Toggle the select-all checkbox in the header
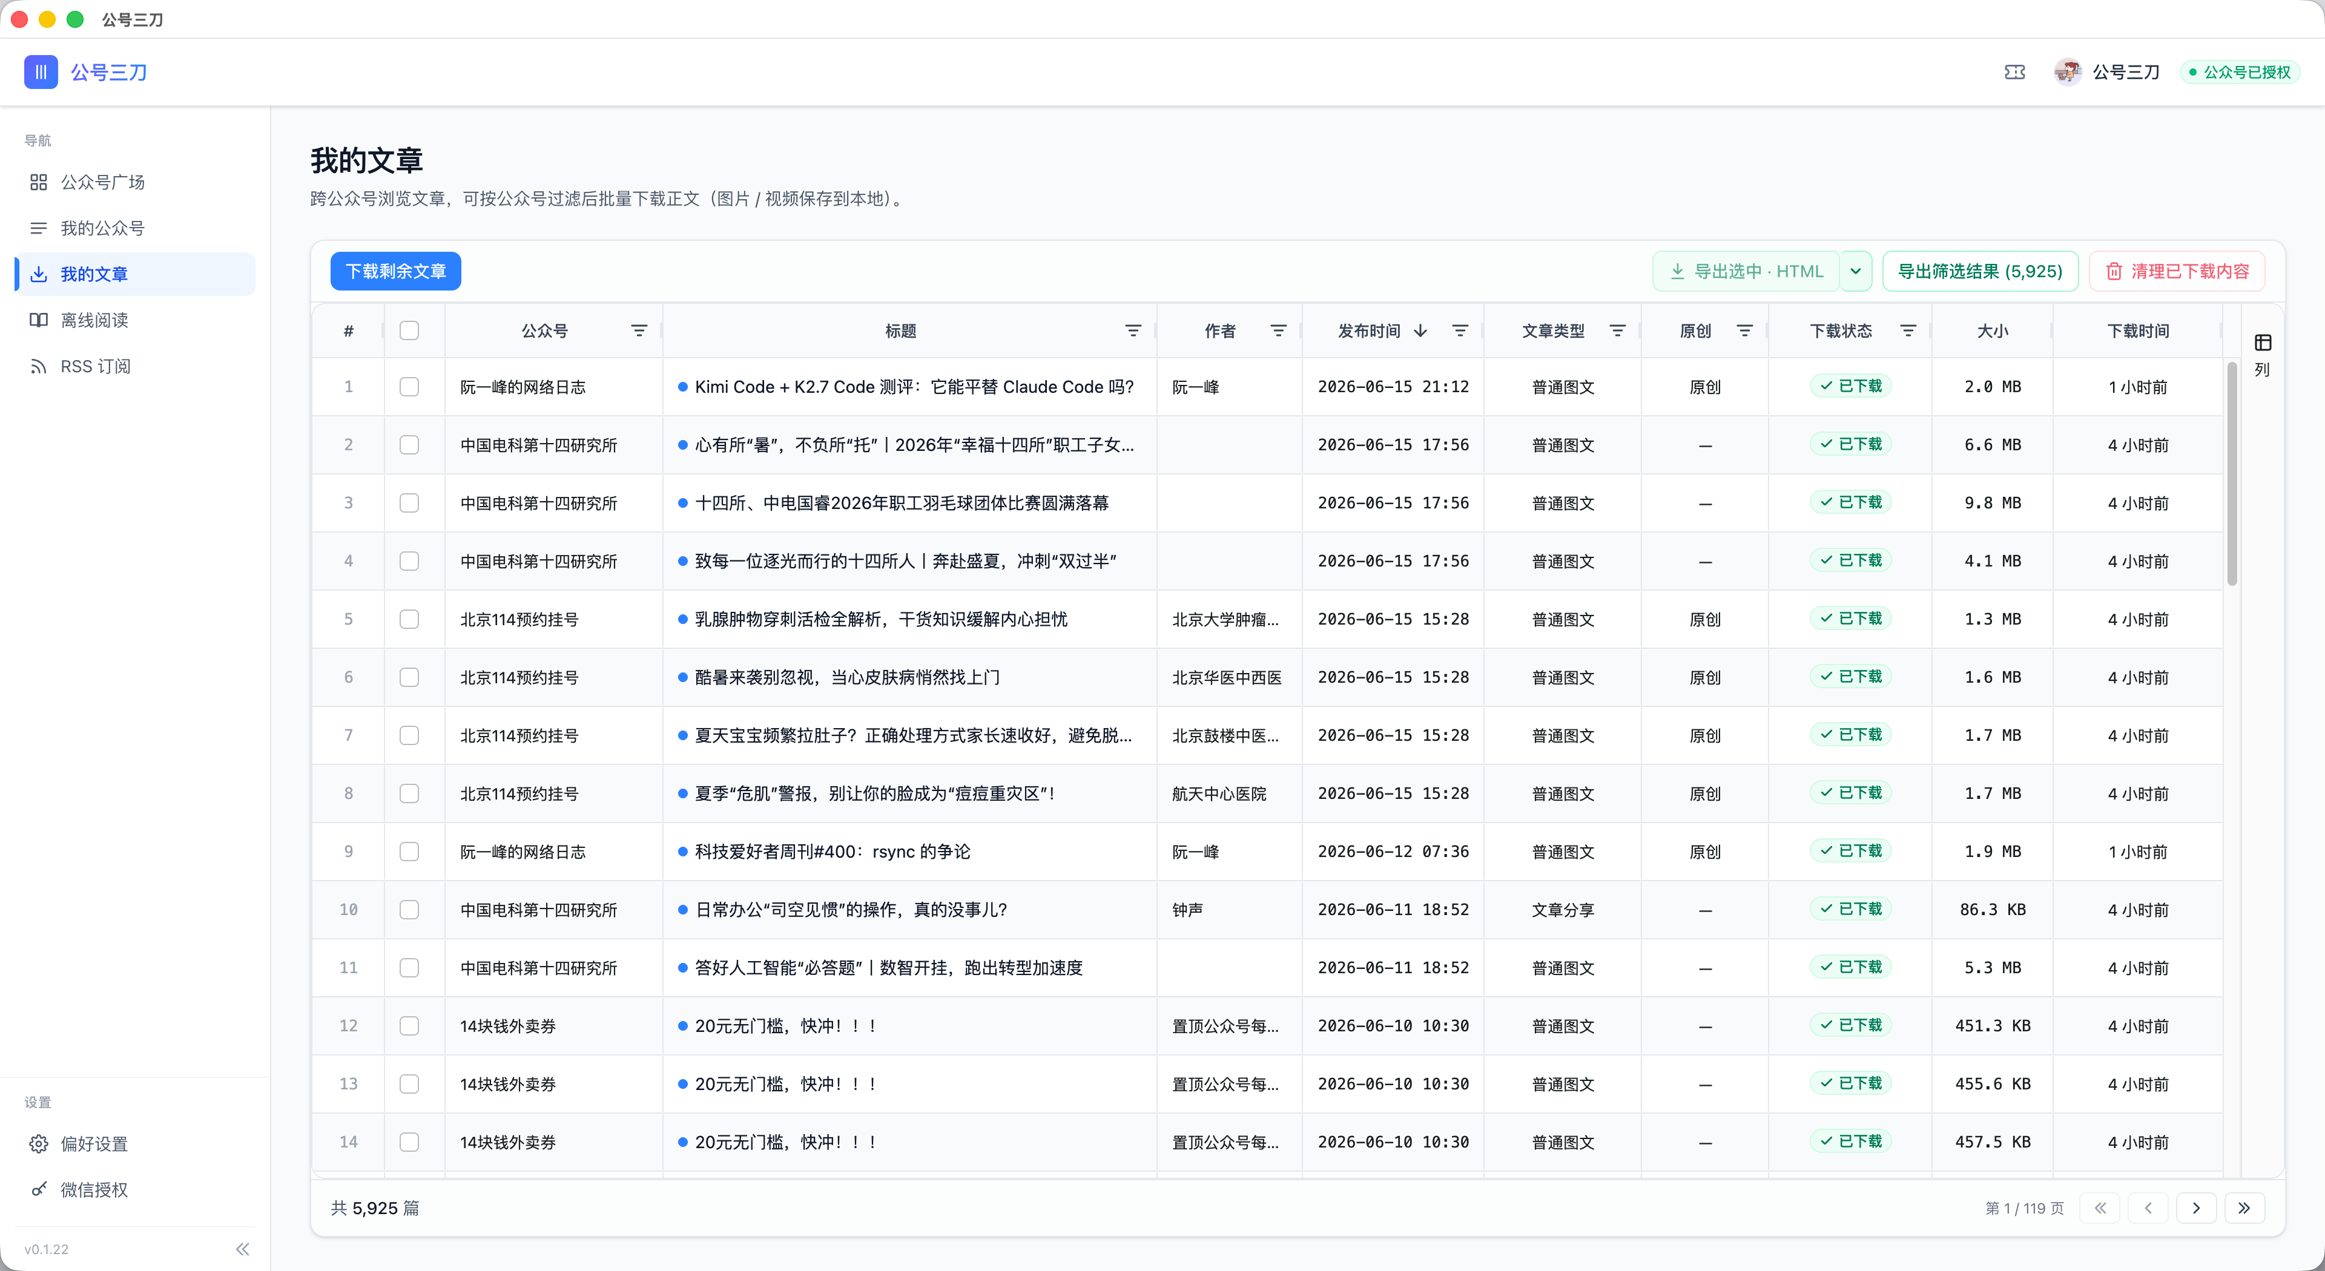Screen dimensions: 2325x1271 tap(410, 331)
